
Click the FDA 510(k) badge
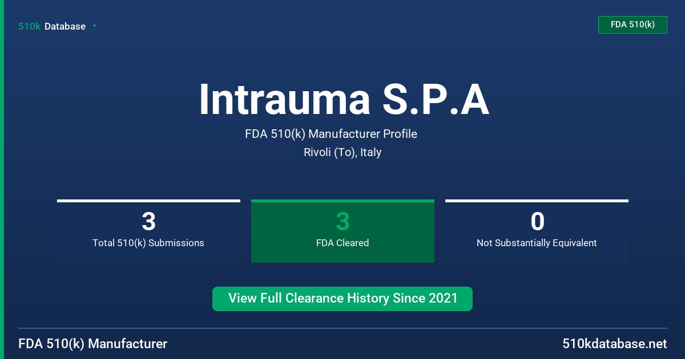(x=632, y=25)
